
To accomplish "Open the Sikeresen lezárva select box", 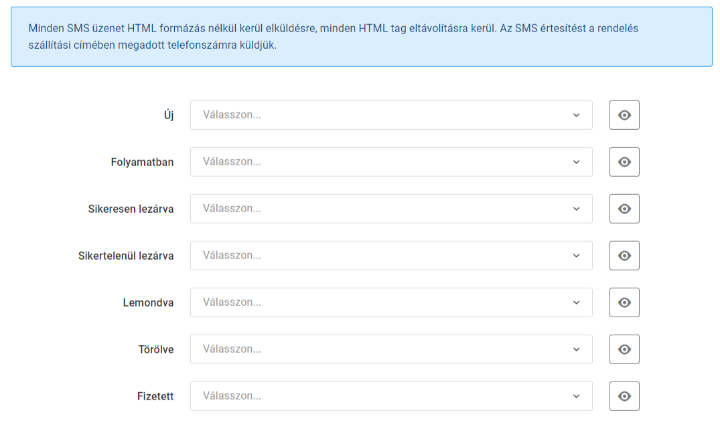I will 391,209.
